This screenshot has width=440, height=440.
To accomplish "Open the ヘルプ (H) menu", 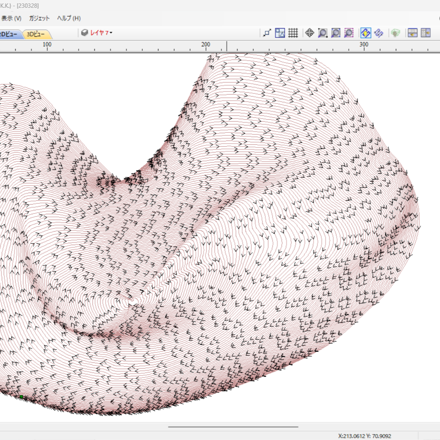I will (x=69, y=18).
